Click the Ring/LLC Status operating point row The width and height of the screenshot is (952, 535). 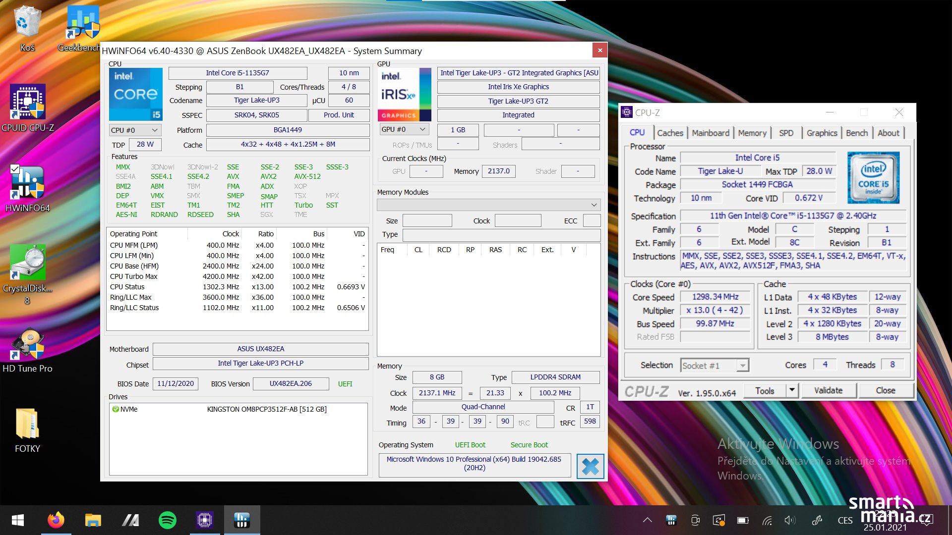tap(238, 308)
